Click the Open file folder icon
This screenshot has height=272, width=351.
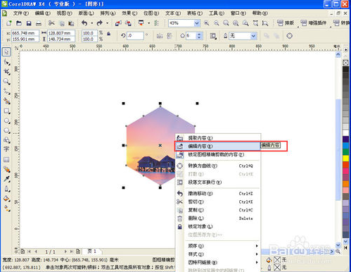tap(19, 23)
